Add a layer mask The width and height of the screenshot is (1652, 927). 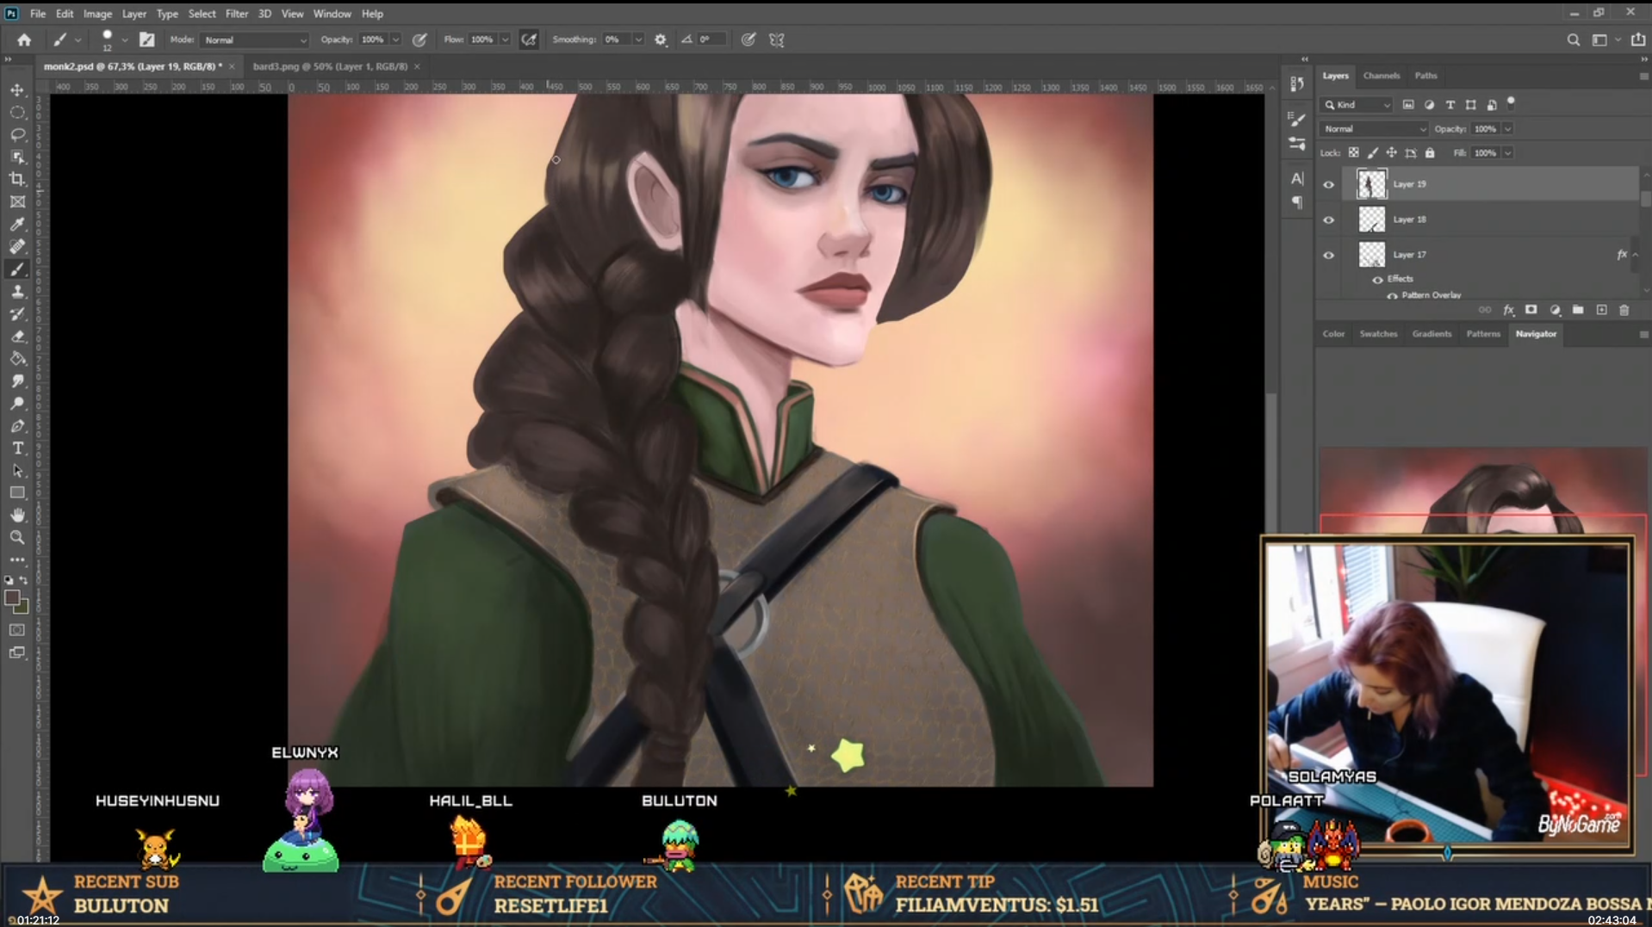click(1531, 310)
